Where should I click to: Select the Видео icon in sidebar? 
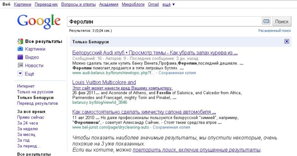pos(20,57)
